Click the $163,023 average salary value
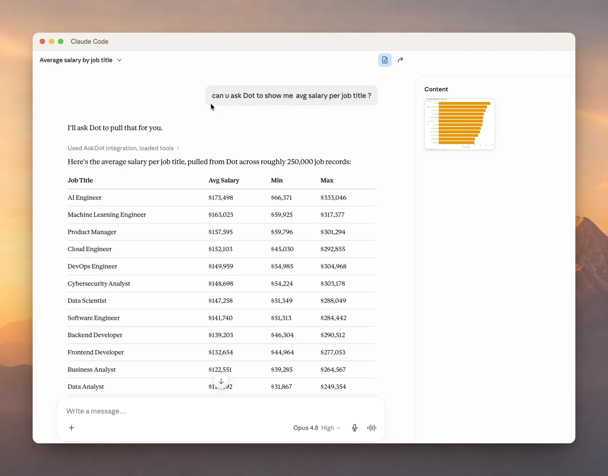The height and width of the screenshot is (476, 608). point(221,215)
